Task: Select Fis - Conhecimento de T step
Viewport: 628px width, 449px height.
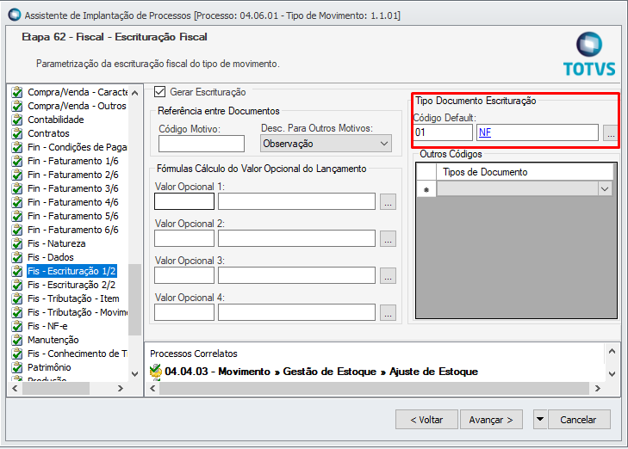Action: pyautogui.click(x=78, y=354)
